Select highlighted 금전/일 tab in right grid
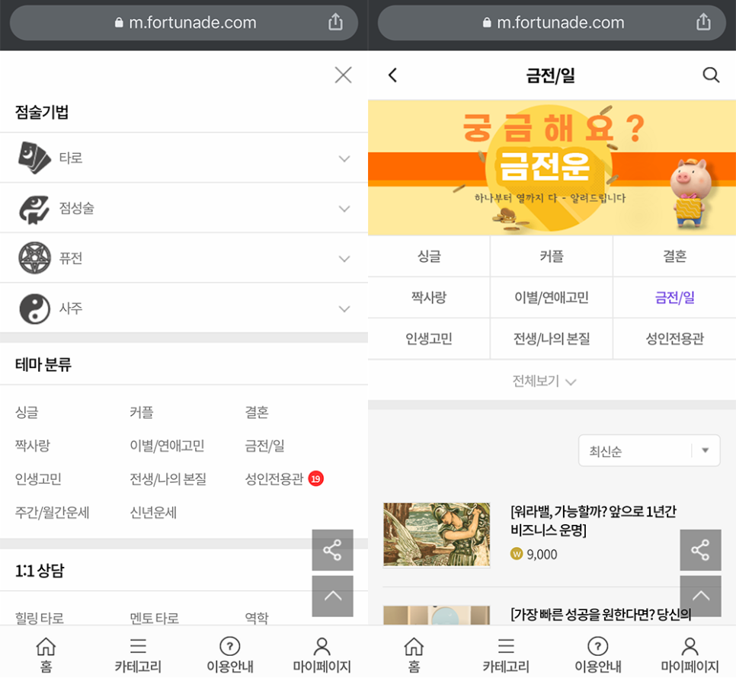The height and width of the screenshot is (678, 736). [674, 297]
